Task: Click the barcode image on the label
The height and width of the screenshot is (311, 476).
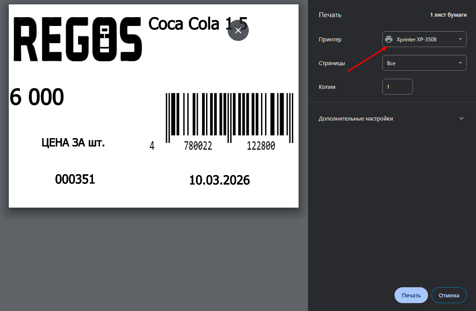Action: (229, 117)
